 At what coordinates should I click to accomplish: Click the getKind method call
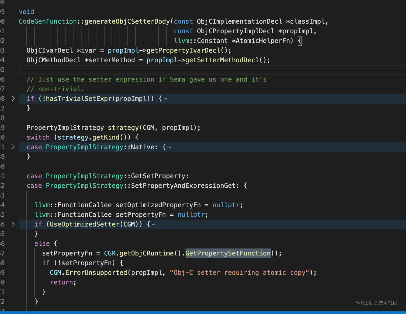106,138
